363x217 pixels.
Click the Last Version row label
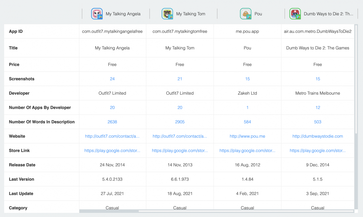pyautogui.click(x=22, y=179)
